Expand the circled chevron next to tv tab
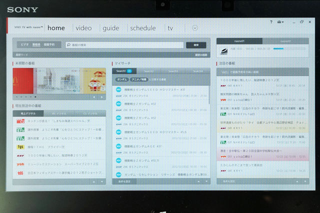This screenshot has height=213, width=320. point(195,28)
